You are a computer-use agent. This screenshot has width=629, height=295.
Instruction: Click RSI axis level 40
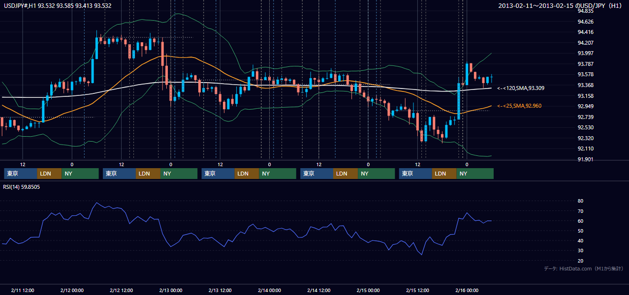click(580, 240)
